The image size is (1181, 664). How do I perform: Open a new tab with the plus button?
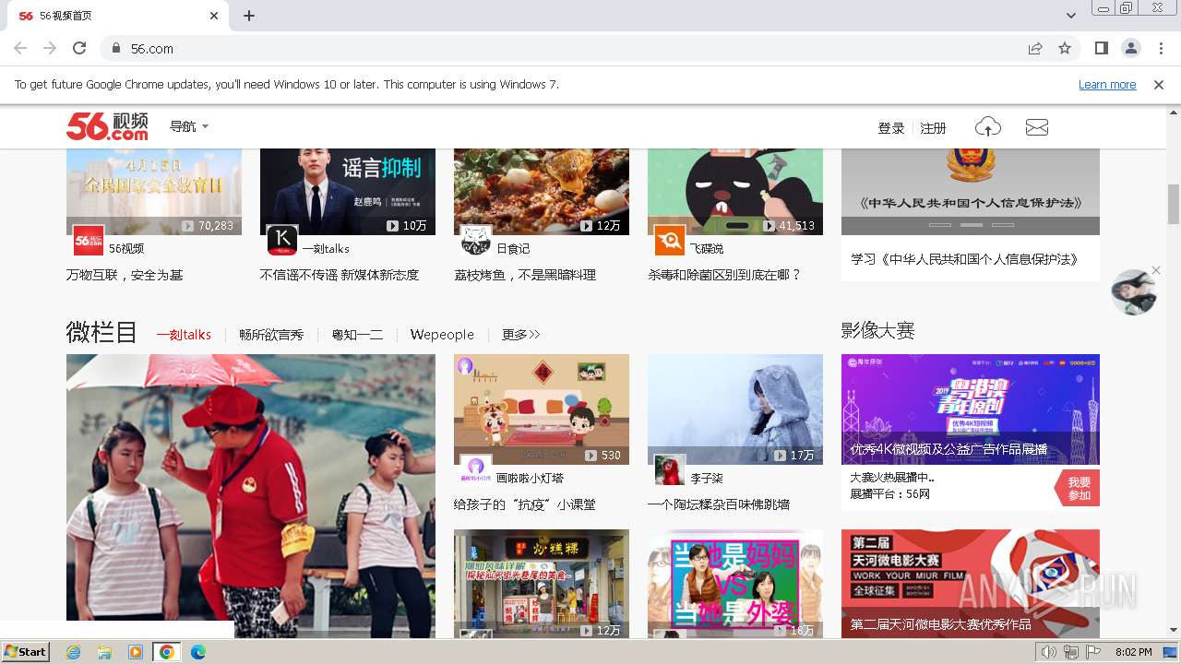coord(249,16)
